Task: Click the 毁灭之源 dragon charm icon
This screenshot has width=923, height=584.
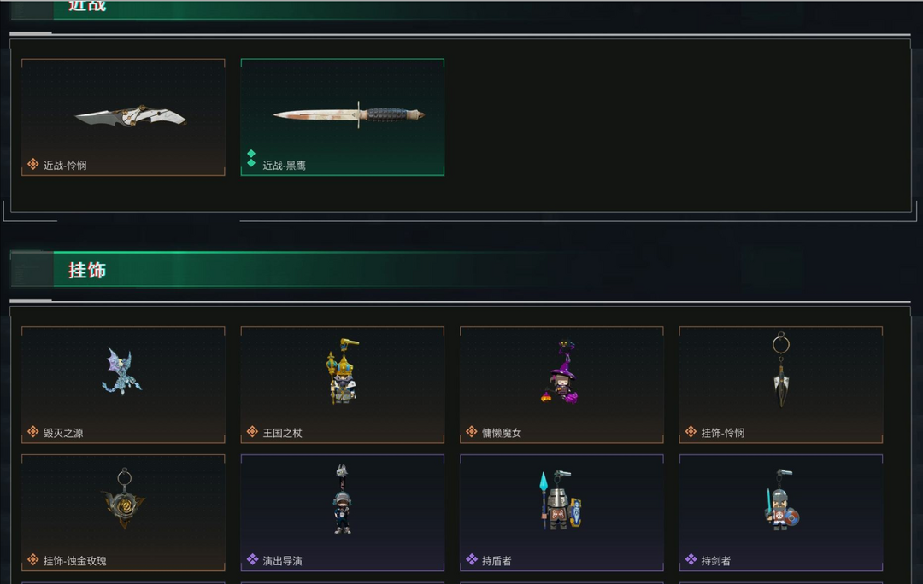Action: (x=121, y=371)
